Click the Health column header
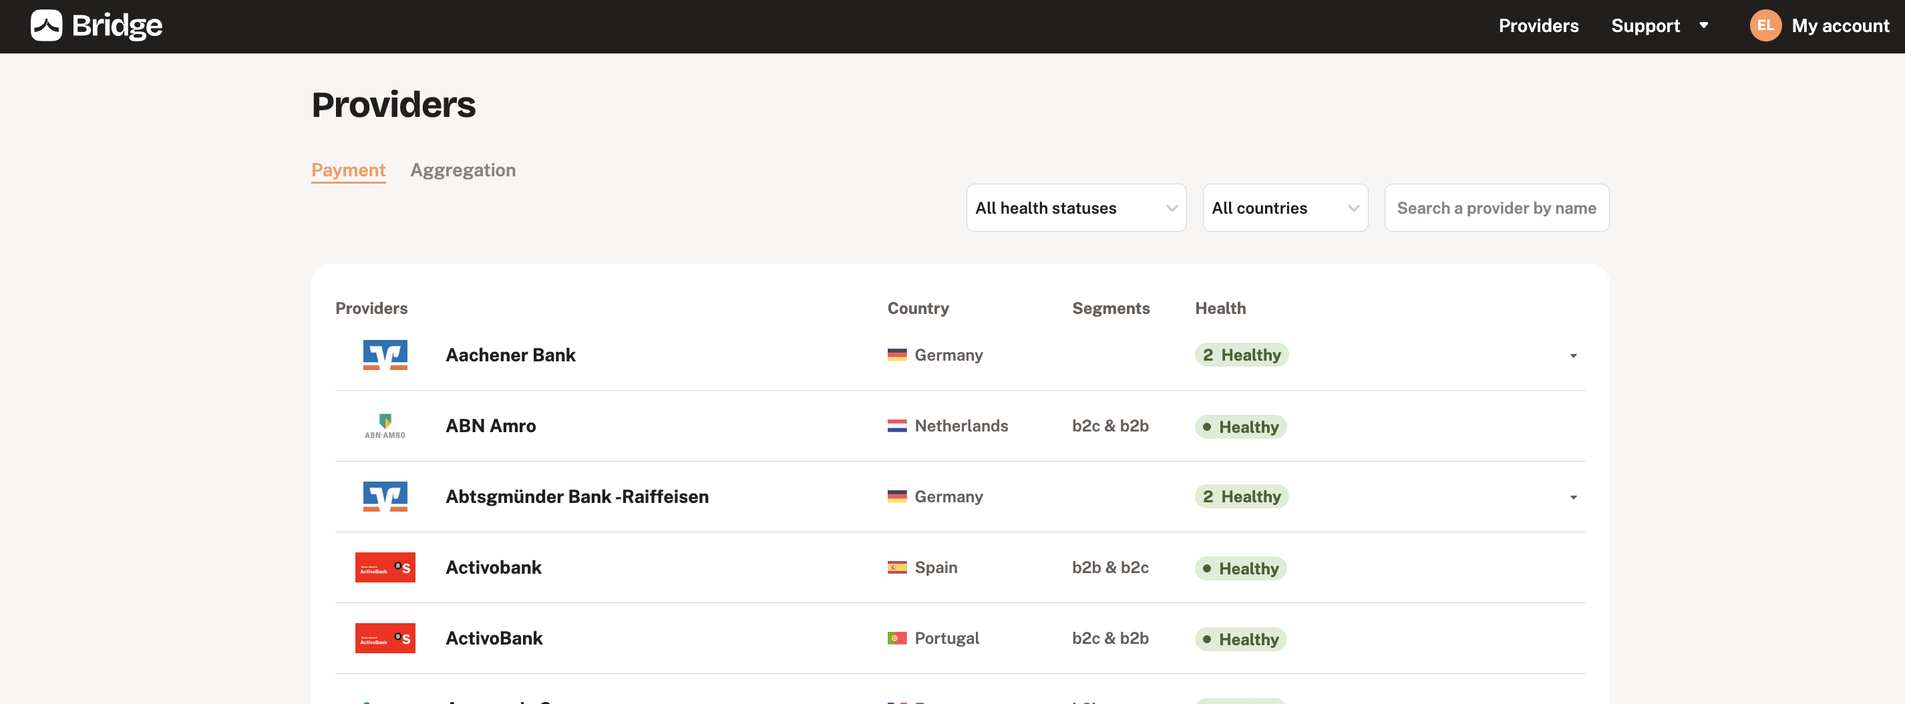Viewport: 1905px width, 704px height. [1220, 309]
